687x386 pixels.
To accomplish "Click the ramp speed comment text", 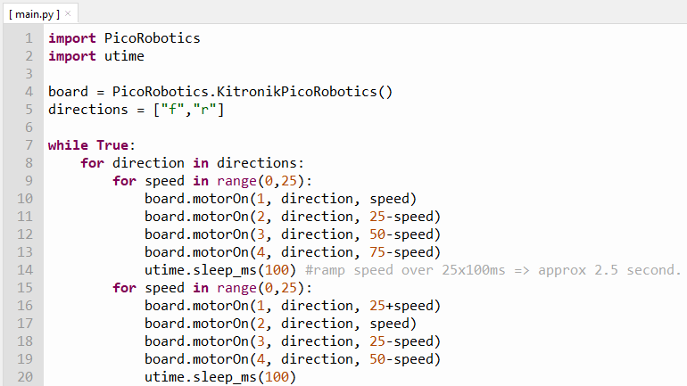I will pyautogui.click(x=492, y=270).
